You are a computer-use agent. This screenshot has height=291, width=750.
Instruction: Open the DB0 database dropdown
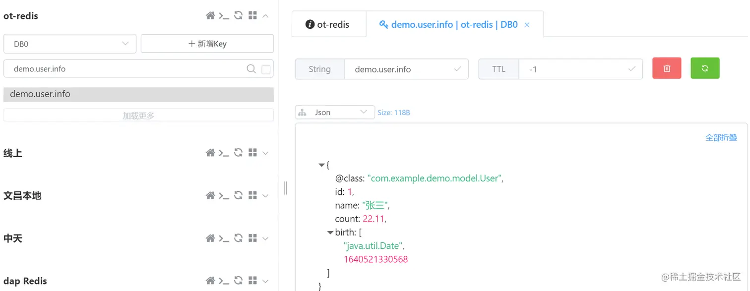pos(70,44)
